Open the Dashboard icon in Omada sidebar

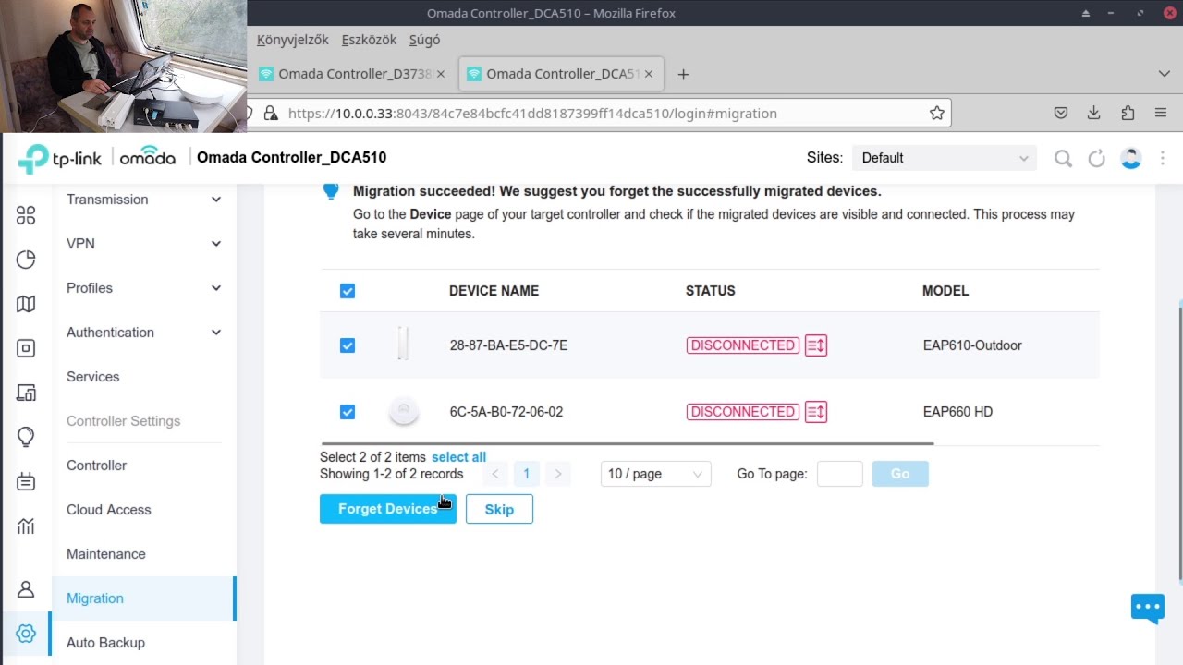pos(26,215)
